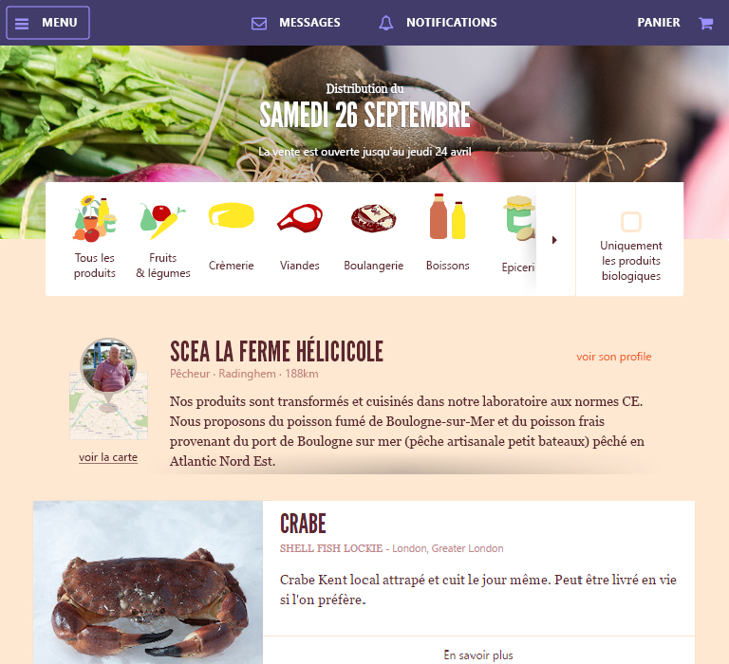Choose the Crèmerie cheese icon
Screen dimensions: 729x664
click(x=231, y=215)
